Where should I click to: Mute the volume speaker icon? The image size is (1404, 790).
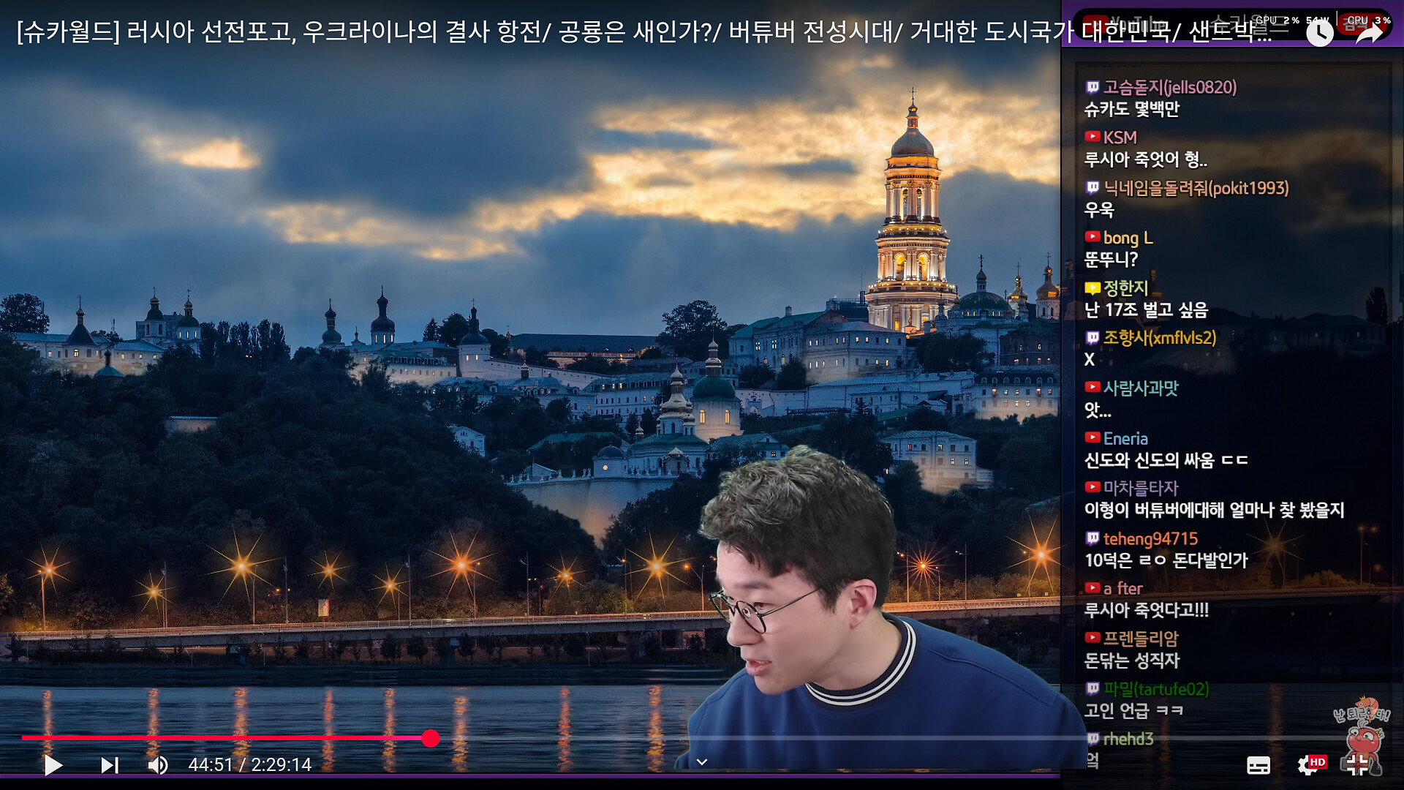[157, 765]
